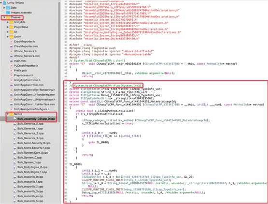The height and width of the screenshot is (204, 268).
Task: Click the Unity folder icon
Action: [12, 36]
